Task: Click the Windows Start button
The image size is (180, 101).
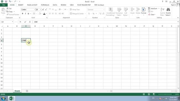Action: click(x=3, y=98)
